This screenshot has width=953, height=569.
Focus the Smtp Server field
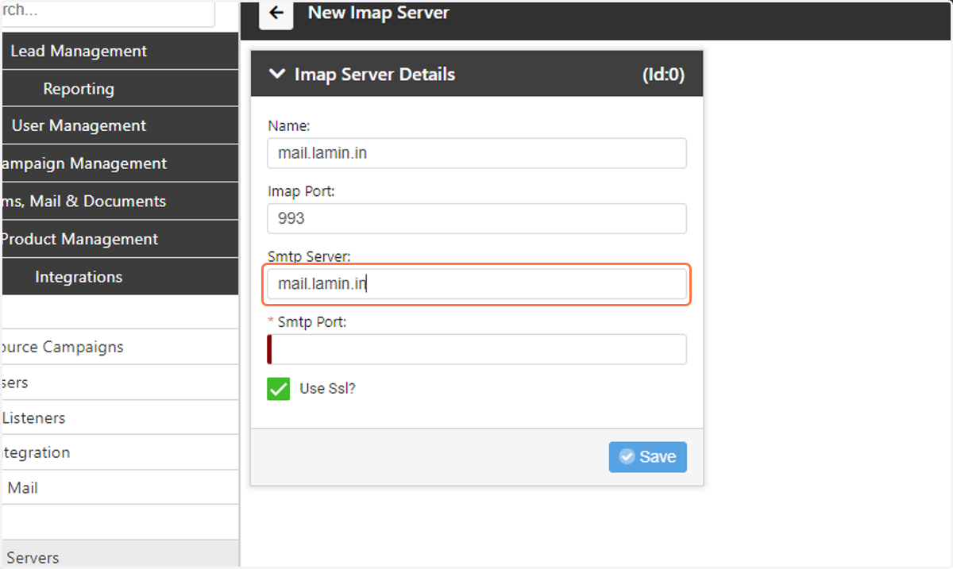(476, 284)
